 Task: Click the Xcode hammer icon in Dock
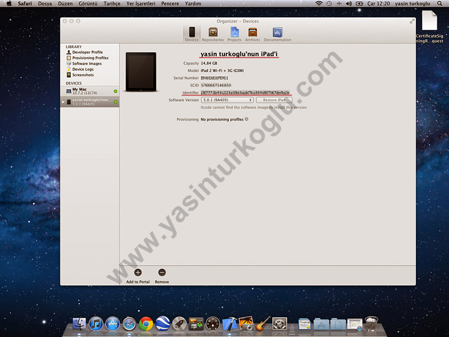point(230,324)
